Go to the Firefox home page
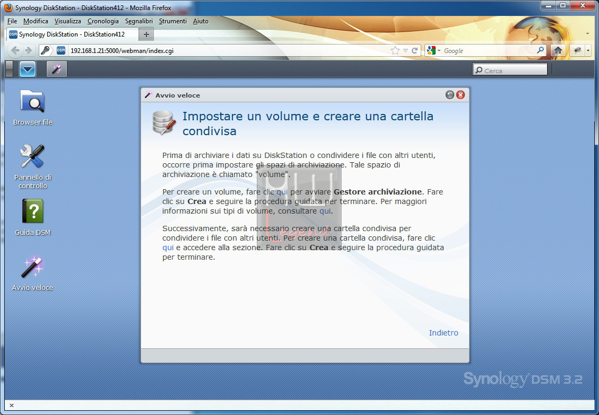The image size is (599, 415). point(558,50)
